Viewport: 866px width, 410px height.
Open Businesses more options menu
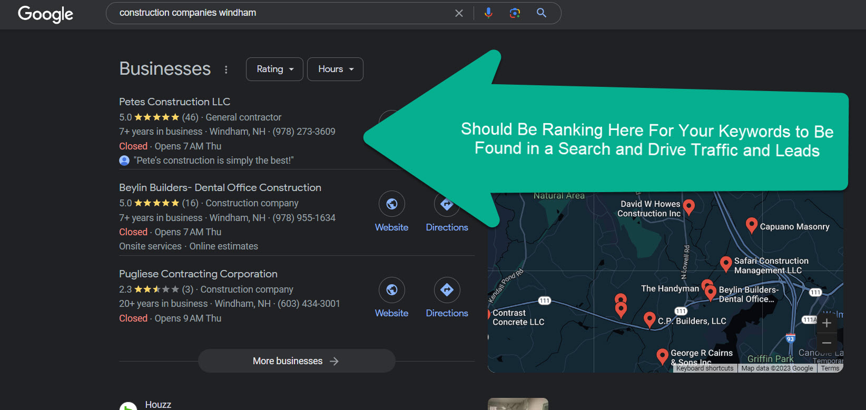point(226,69)
